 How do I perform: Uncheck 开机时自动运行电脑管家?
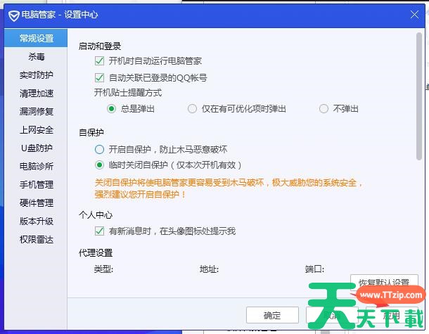[99, 60]
